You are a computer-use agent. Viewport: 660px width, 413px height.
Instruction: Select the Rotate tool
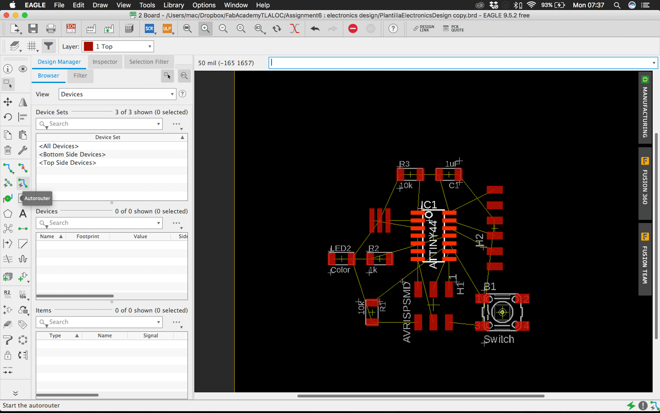coord(8,117)
